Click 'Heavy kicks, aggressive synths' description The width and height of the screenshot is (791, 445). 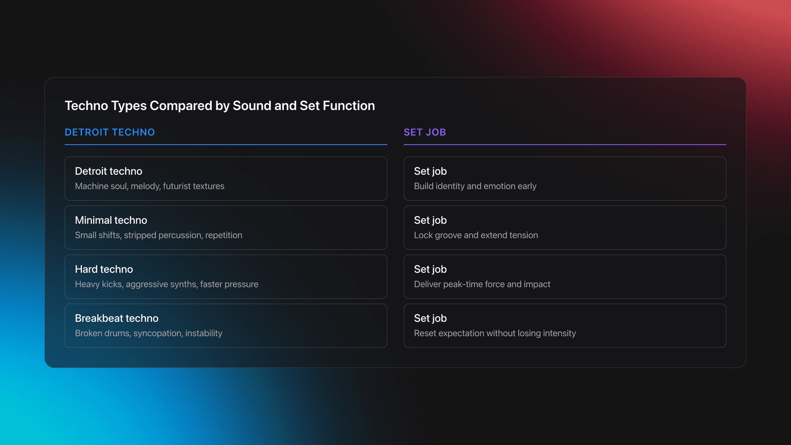[166, 284]
